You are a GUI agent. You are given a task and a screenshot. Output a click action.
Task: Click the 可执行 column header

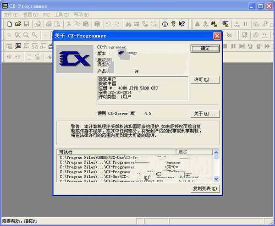tap(116, 152)
